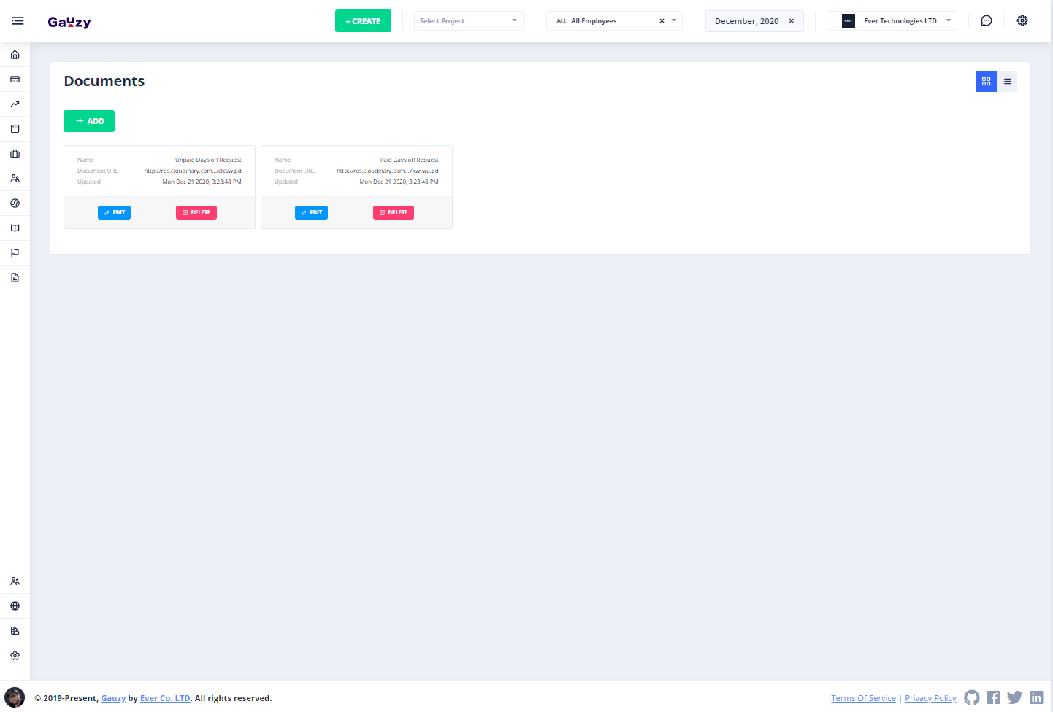Open the flag goals sidebar icon
Viewport: 1053px width, 712px height.
click(15, 253)
